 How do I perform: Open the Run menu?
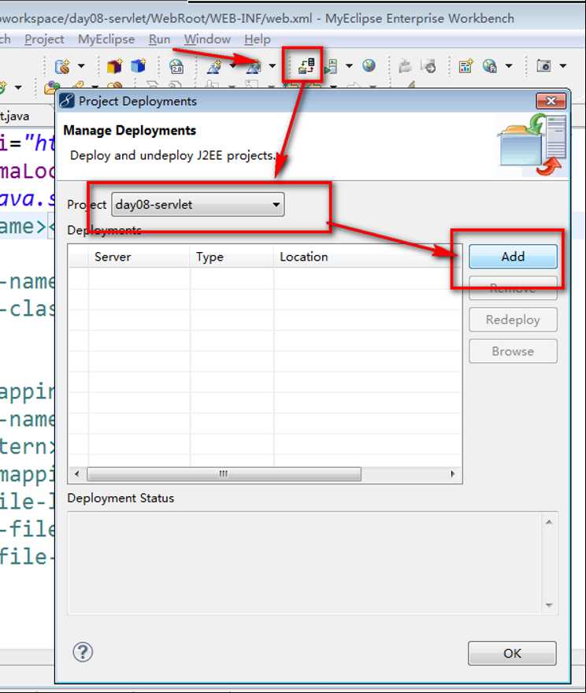click(x=159, y=39)
